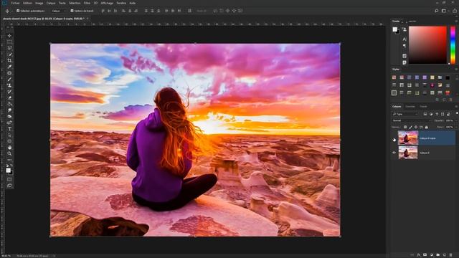459x258 pixels.
Task: Open the extra tools ellipsis button
Action: point(9,160)
